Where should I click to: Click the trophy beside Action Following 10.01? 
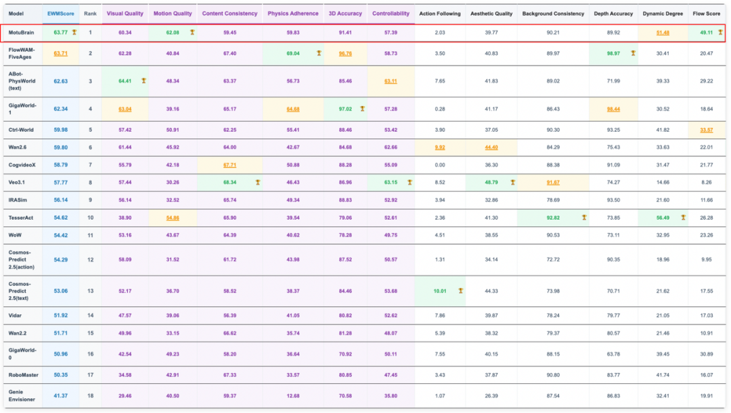click(x=460, y=291)
